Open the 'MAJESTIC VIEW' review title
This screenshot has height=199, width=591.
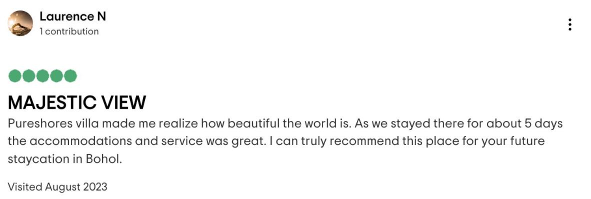point(77,102)
